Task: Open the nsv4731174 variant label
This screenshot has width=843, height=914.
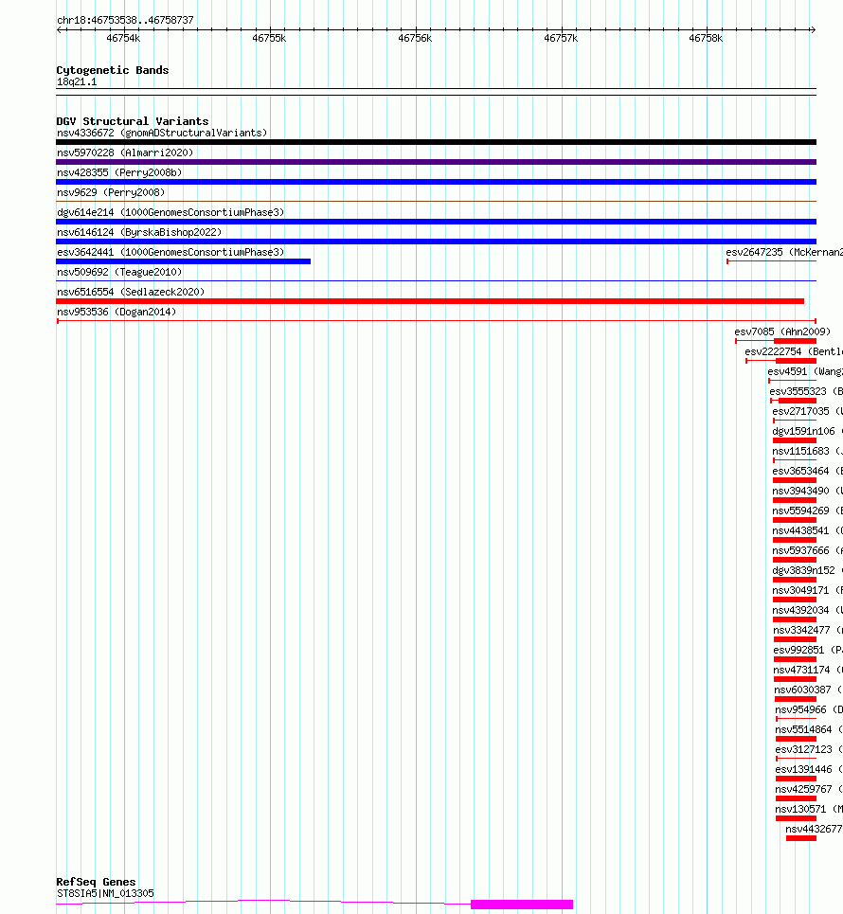Action: (x=808, y=670)
